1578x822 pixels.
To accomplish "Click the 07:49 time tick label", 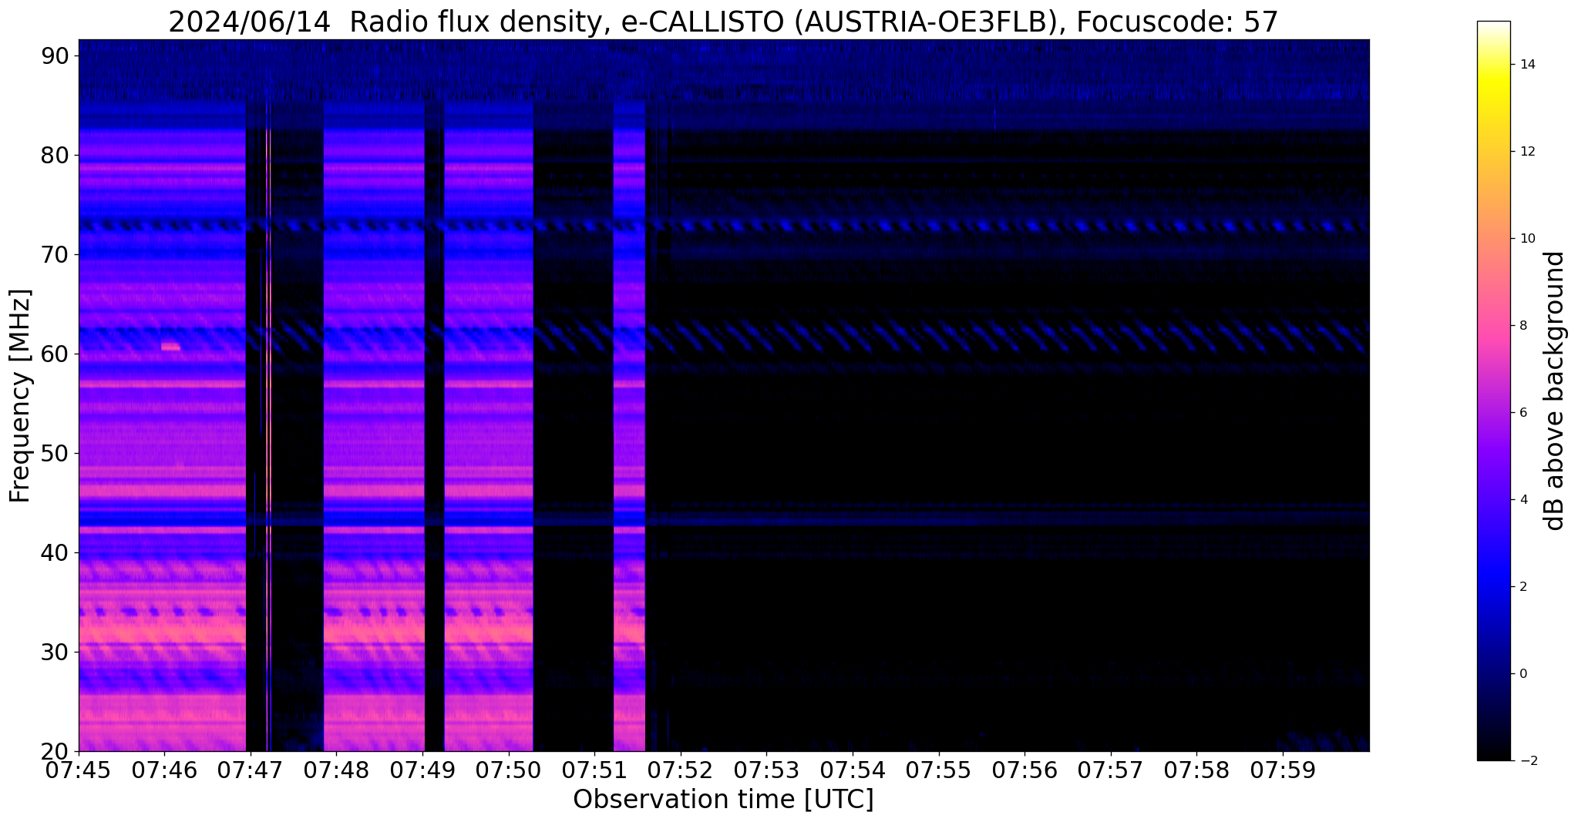I will click(x=422, y=770).
